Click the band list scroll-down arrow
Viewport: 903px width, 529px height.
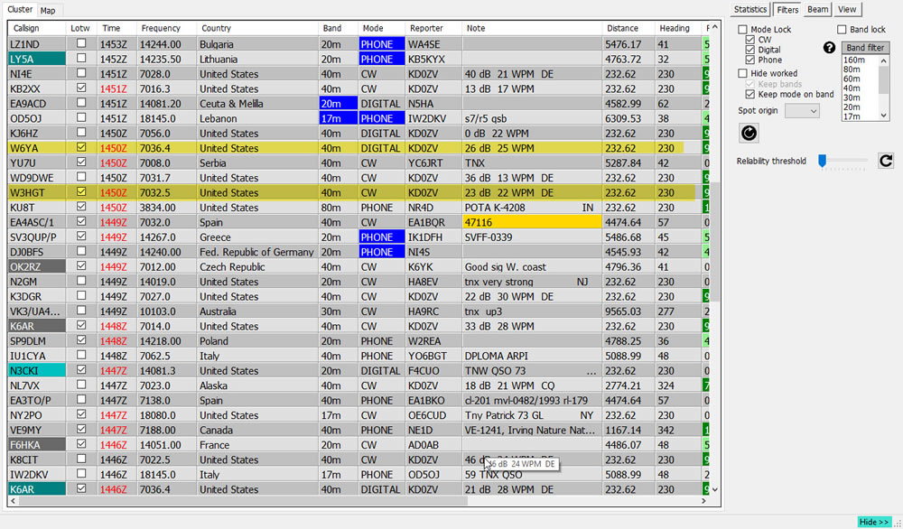[x=884, y=116]
